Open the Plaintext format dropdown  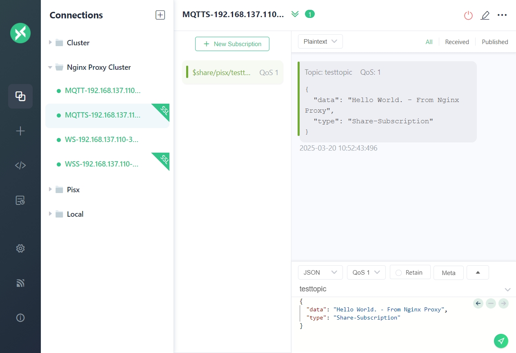point(320,42)
